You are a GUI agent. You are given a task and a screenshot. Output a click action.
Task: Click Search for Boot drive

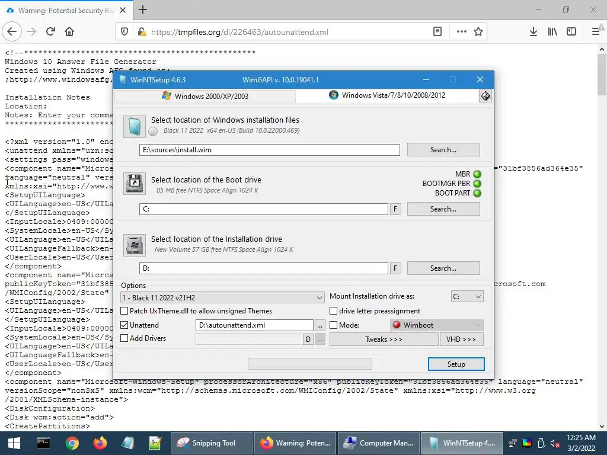tap(443, 209)
